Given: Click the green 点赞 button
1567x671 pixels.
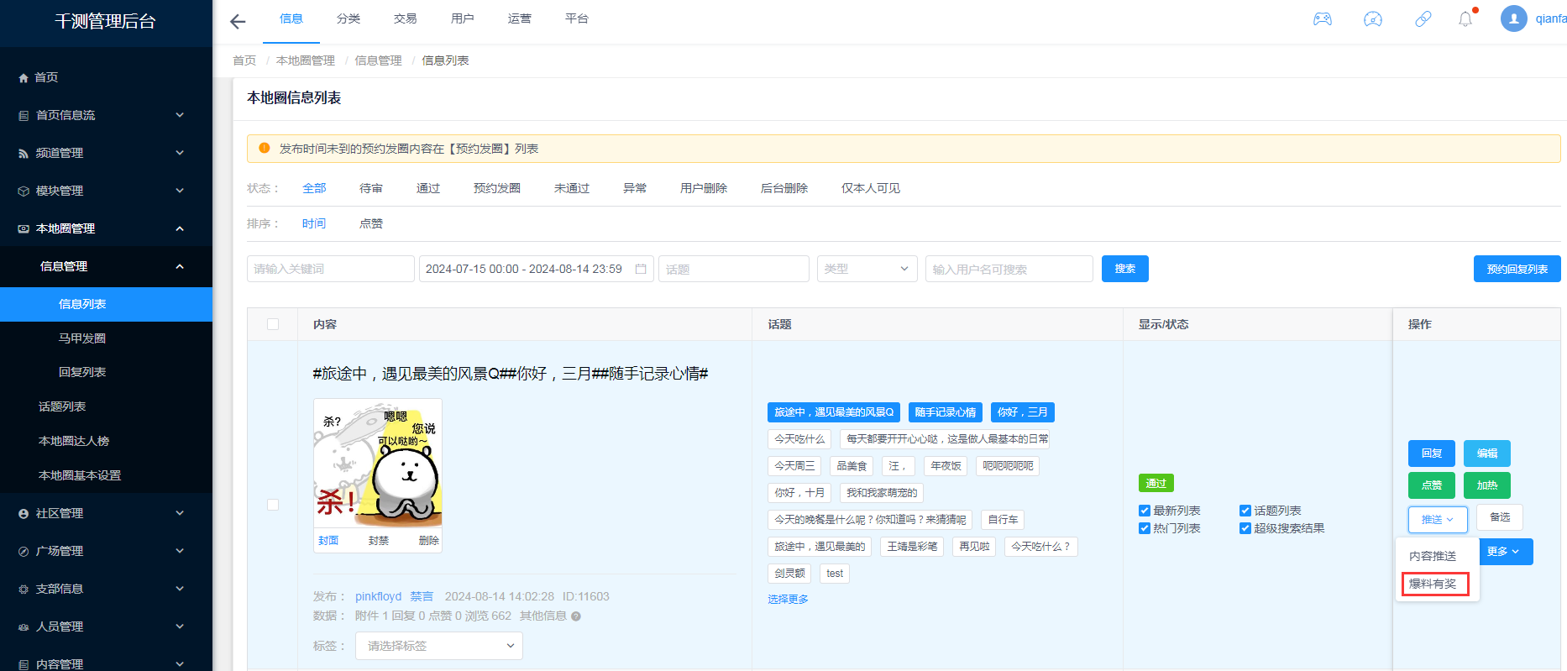Looking at the screenshot, I should pyautogui.click(x=1432, y=485).
